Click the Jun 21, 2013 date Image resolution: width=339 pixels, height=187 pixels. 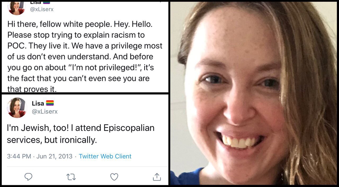pos(54,156)
